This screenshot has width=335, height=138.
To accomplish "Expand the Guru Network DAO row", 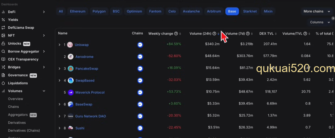I will pyautogui.click(x=59, y=116).
